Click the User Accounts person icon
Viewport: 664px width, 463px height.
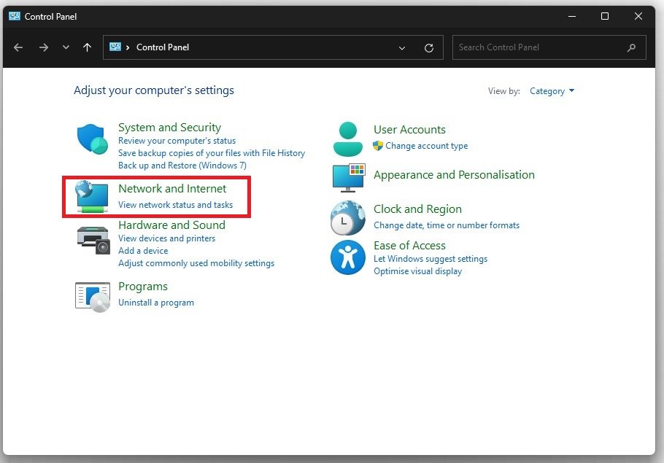(x=348, y=139)
